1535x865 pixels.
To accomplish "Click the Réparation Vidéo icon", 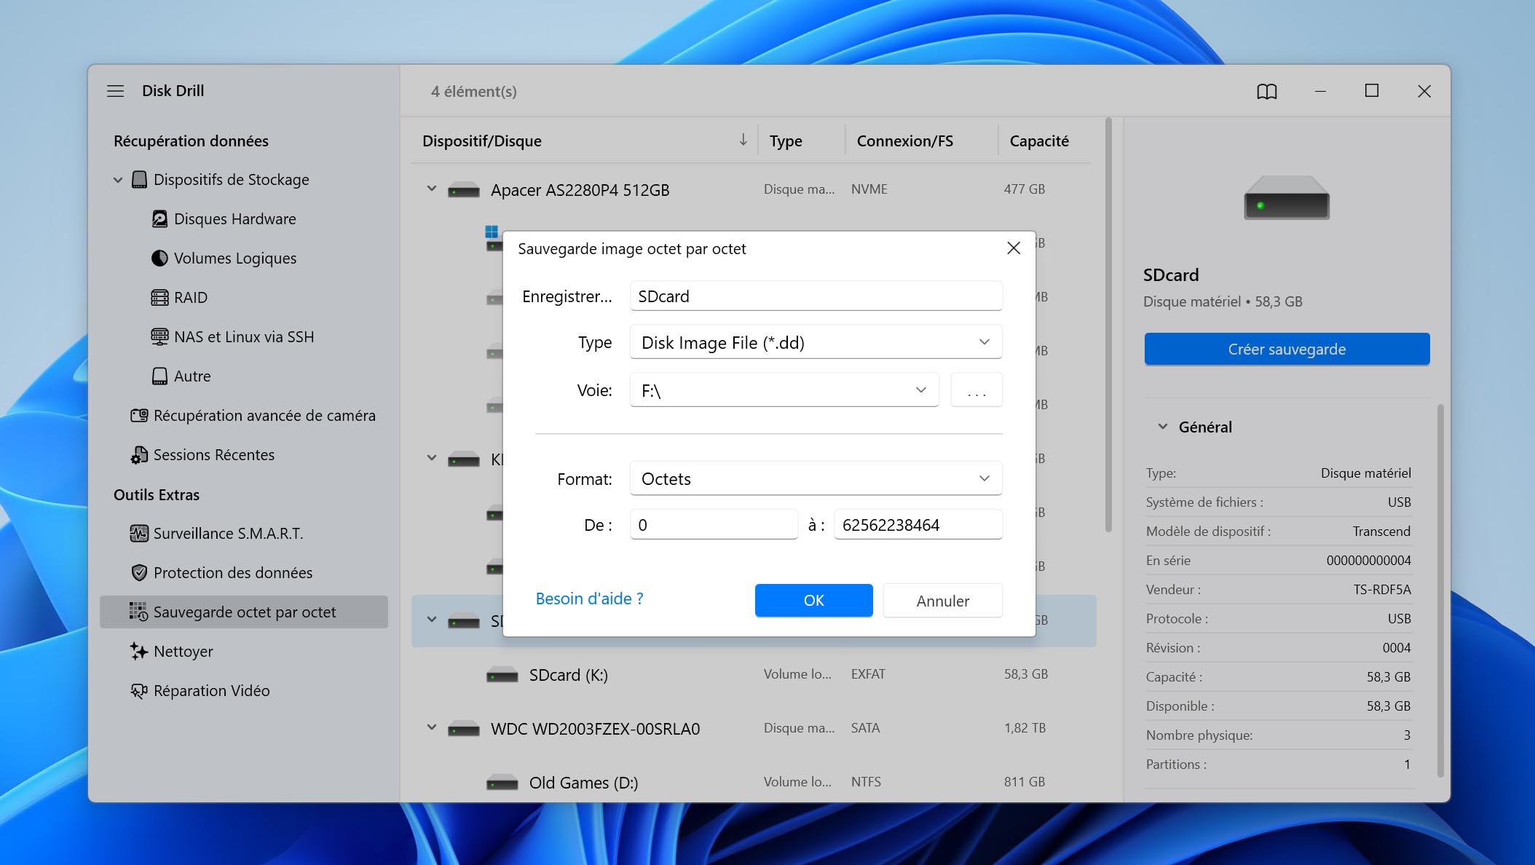I will pyautogui.click(x=139, y=691).
